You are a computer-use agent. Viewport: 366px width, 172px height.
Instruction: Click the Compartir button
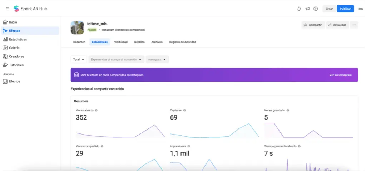(x=313, y=25)
